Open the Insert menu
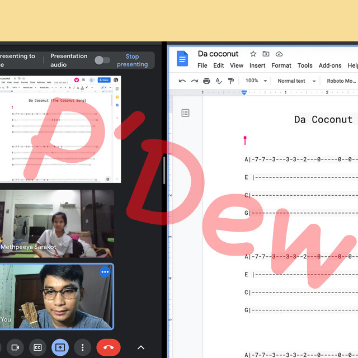 pyautogui.click(x=257, y=65)
